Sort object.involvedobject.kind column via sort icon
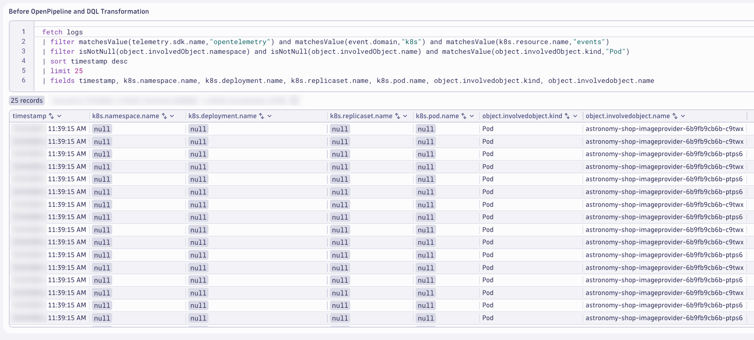The width and height of the screenshot is (754, 340). tap(567, 116)
